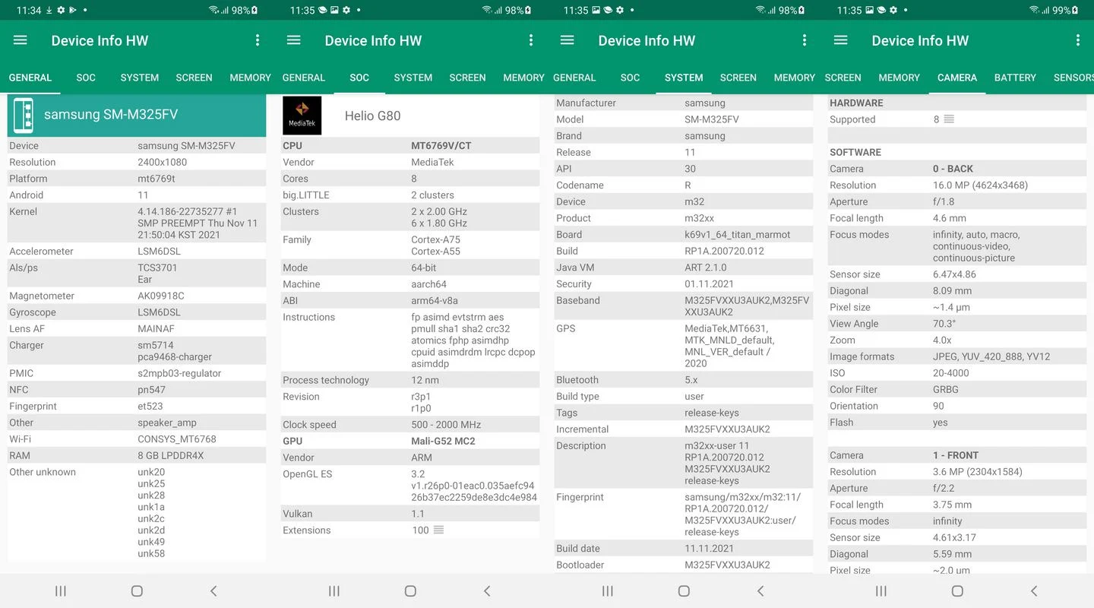Select the Build RP1A.200720.012 row
This screenshot has height=608, width=1094.
click(x=684, y=251)
